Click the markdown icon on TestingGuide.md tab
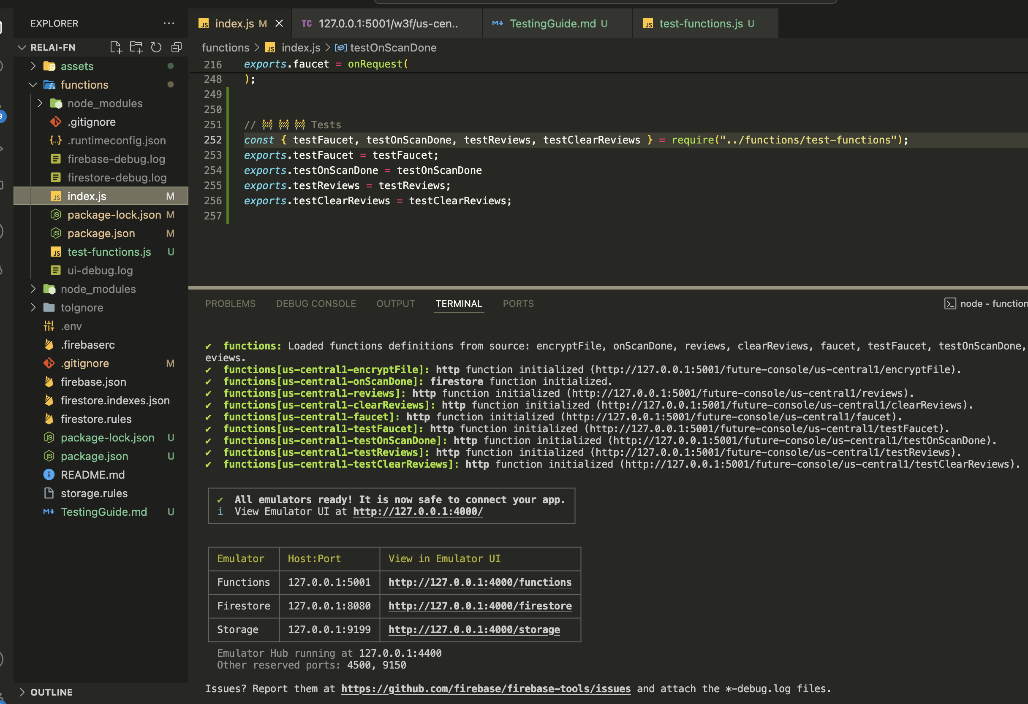The width and height of the screenshot is (1028, 704). (x=498, y=23)
